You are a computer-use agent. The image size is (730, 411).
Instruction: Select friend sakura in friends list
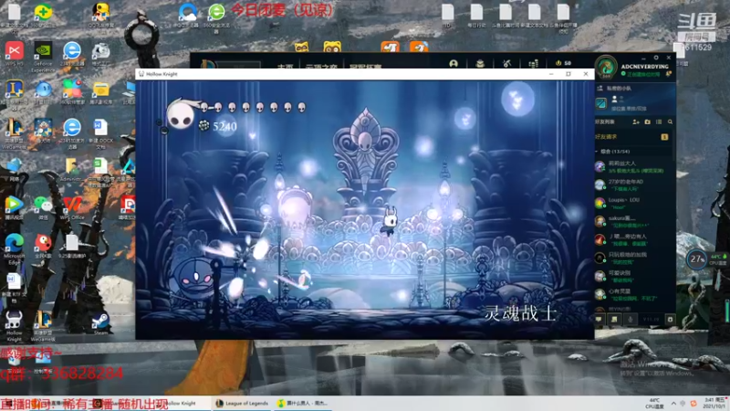pos(633,221)
